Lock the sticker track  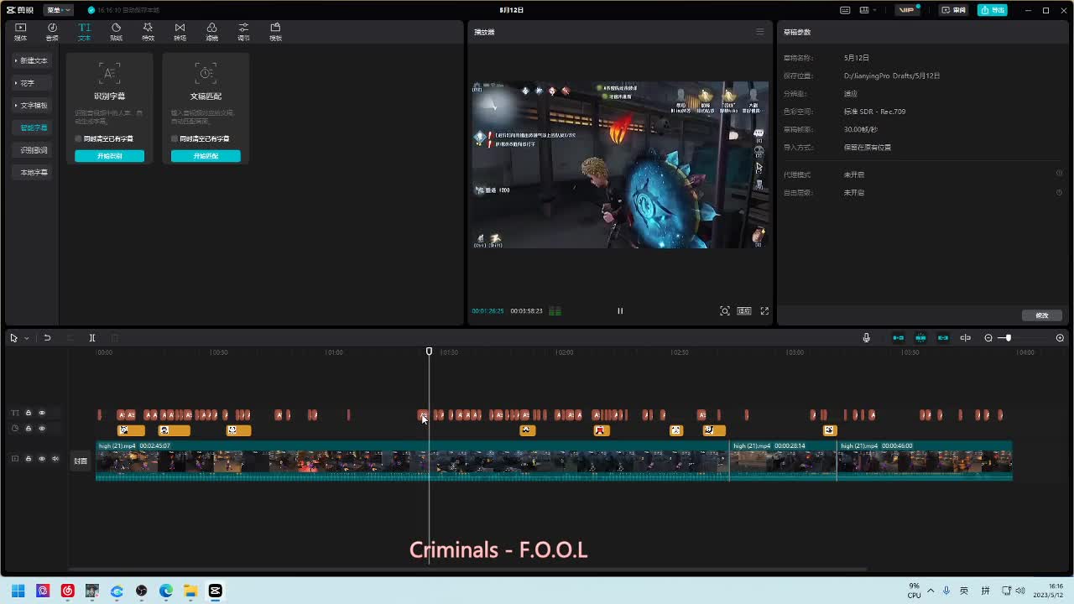pos(28,429)
